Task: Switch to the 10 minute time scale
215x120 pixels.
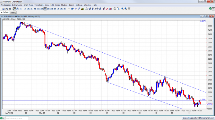Action: (x=35, y=9)
